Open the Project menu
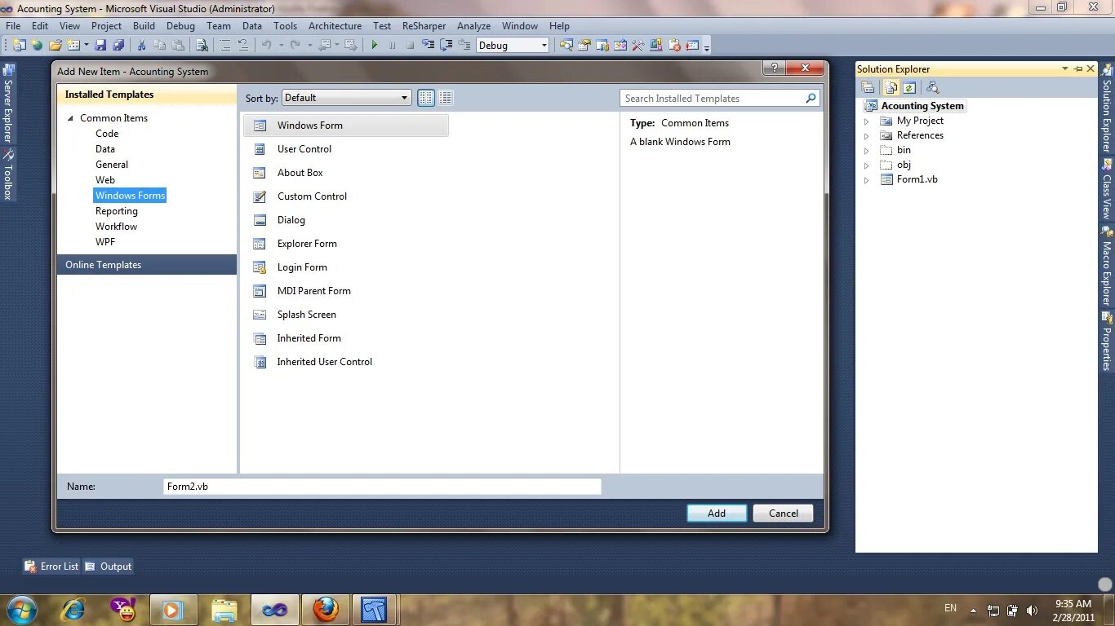The width and height of the screenshot is (1115, 626). (x=106, y=25)
